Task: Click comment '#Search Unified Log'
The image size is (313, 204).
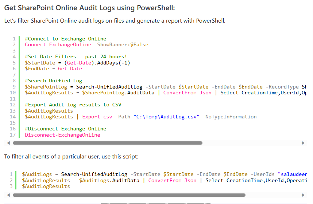Action: (54, 81)
